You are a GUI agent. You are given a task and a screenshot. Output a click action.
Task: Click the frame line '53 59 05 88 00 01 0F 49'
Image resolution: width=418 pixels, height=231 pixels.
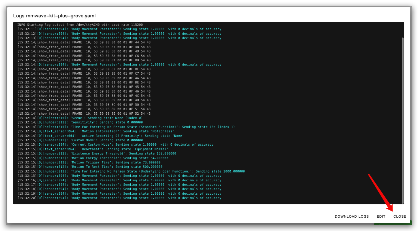click(84, 51)
